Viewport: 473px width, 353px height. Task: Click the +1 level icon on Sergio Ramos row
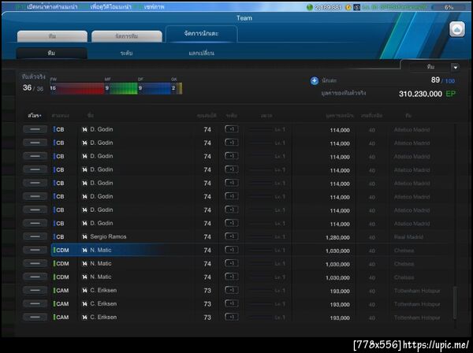231,236
